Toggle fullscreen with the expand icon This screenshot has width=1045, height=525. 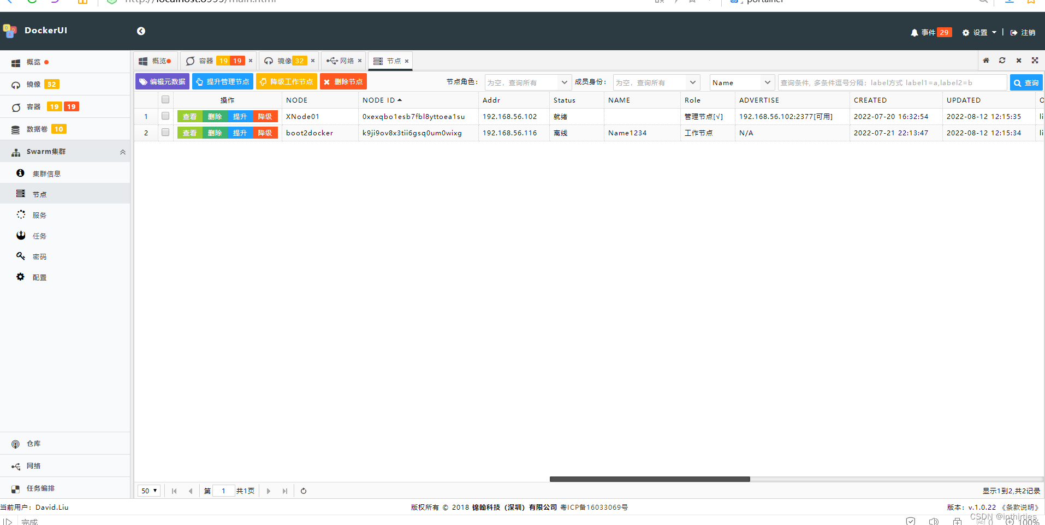point(1035,61)
